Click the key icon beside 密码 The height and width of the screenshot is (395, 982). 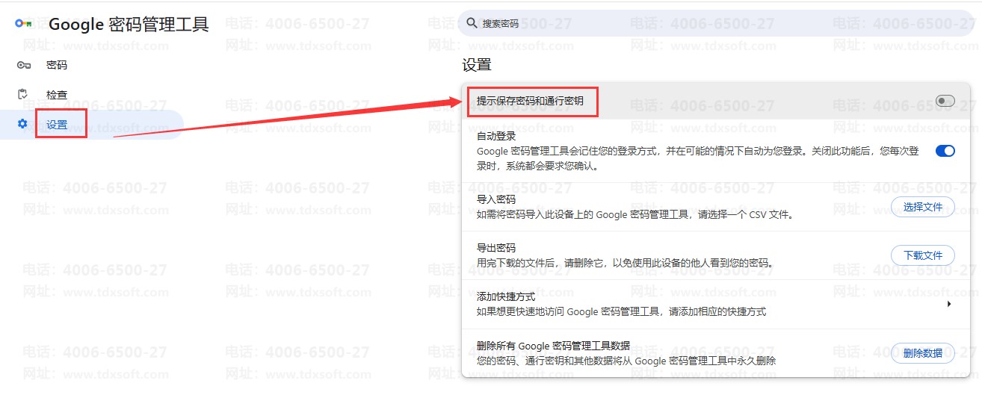tap(24, 65)
